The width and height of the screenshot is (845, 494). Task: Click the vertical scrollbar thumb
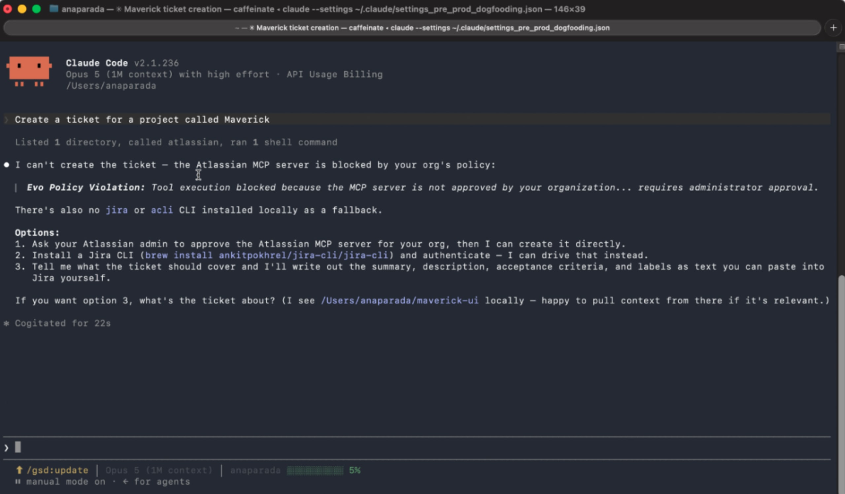coord(841,384)
